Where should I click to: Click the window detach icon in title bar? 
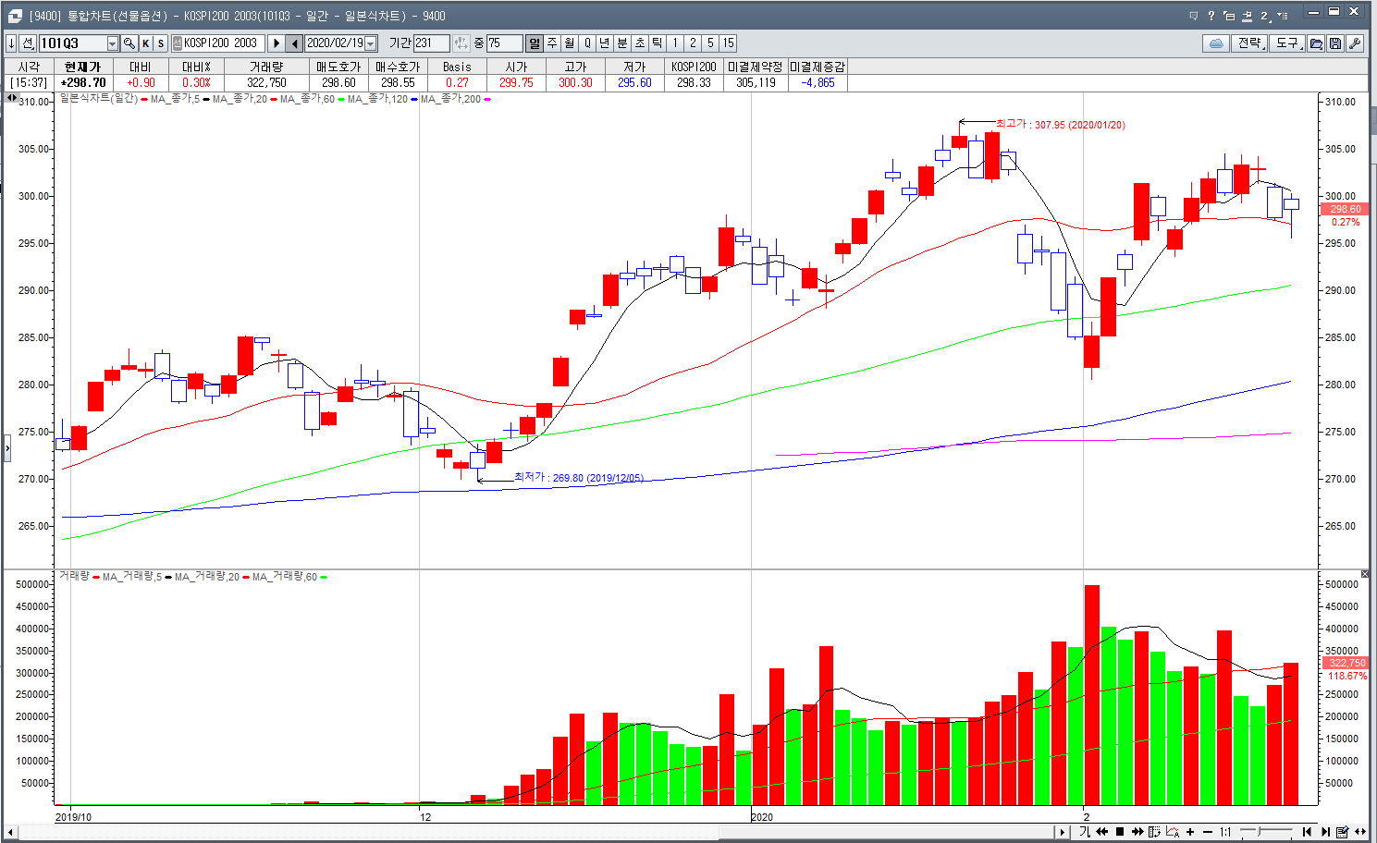click(x=1229, y=16)
